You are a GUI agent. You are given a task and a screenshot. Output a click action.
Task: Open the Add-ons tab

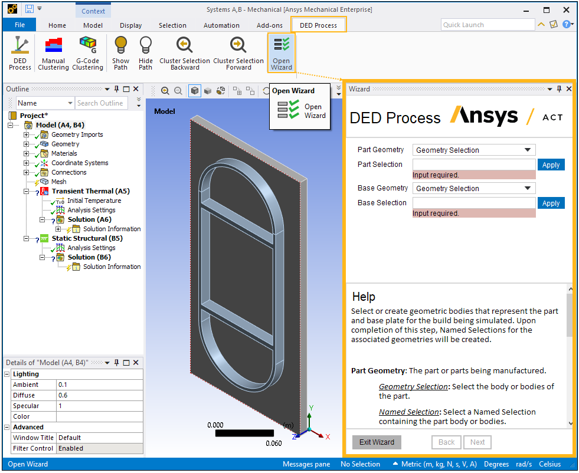tap(270, 25)
